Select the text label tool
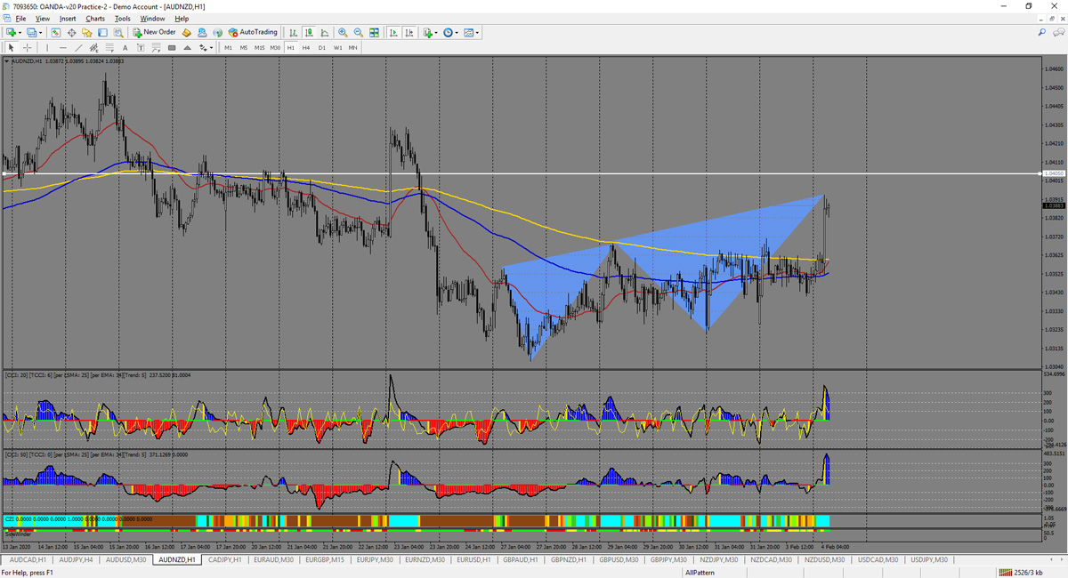Viewport: 1068px width, 578px height. pos(140,47)
